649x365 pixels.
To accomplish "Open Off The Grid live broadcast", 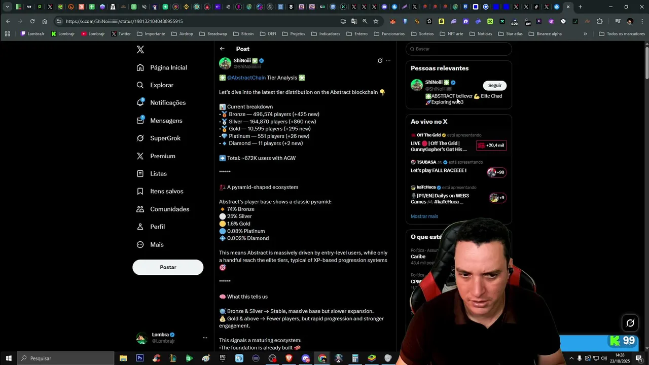I will (x=458, y=143).
